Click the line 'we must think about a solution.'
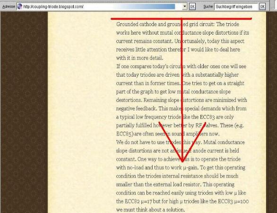Viewport: 277px width, 213px height. (x=150, y=210)
